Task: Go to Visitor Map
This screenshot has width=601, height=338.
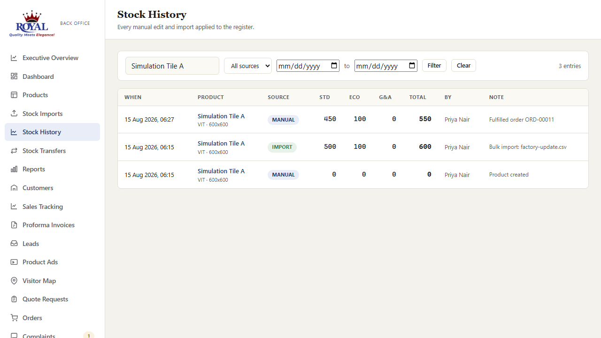Action: point(52,281)
